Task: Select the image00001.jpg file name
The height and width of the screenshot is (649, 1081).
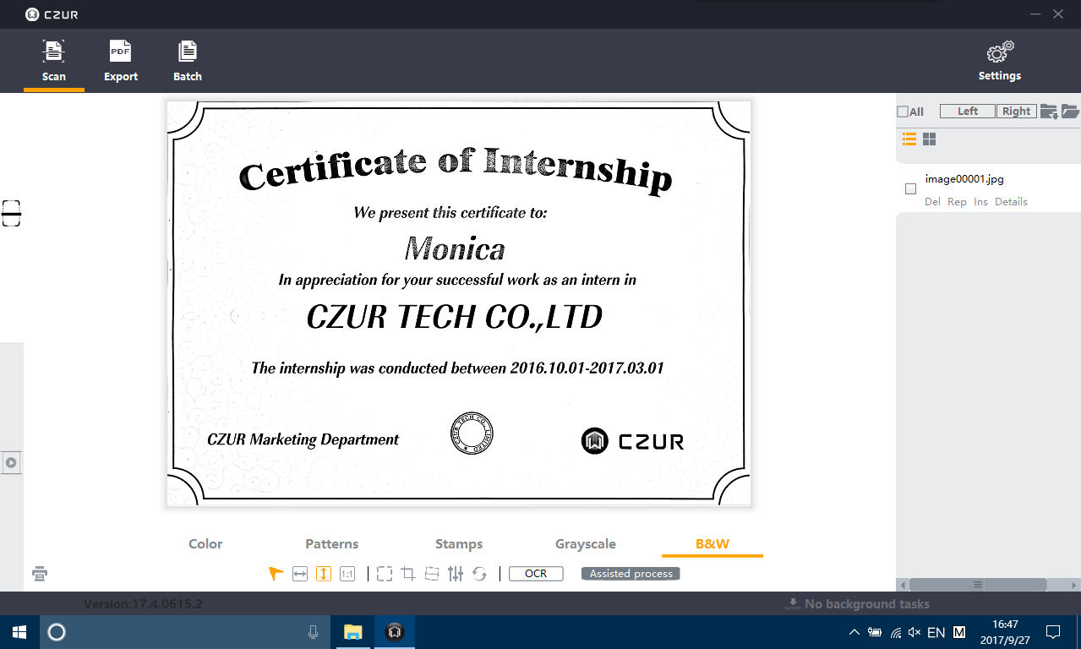Action: click(x=964, y=179)
